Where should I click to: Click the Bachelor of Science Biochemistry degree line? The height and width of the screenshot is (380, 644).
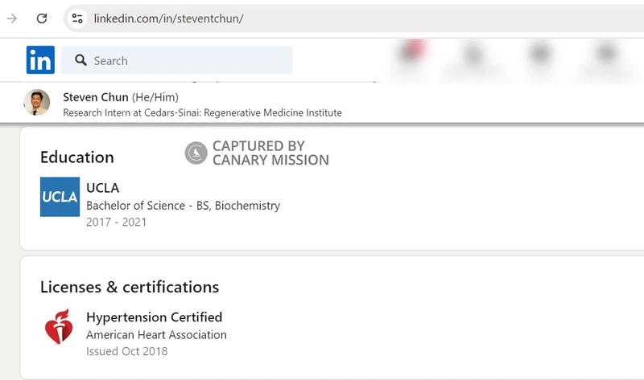(183, 206)
